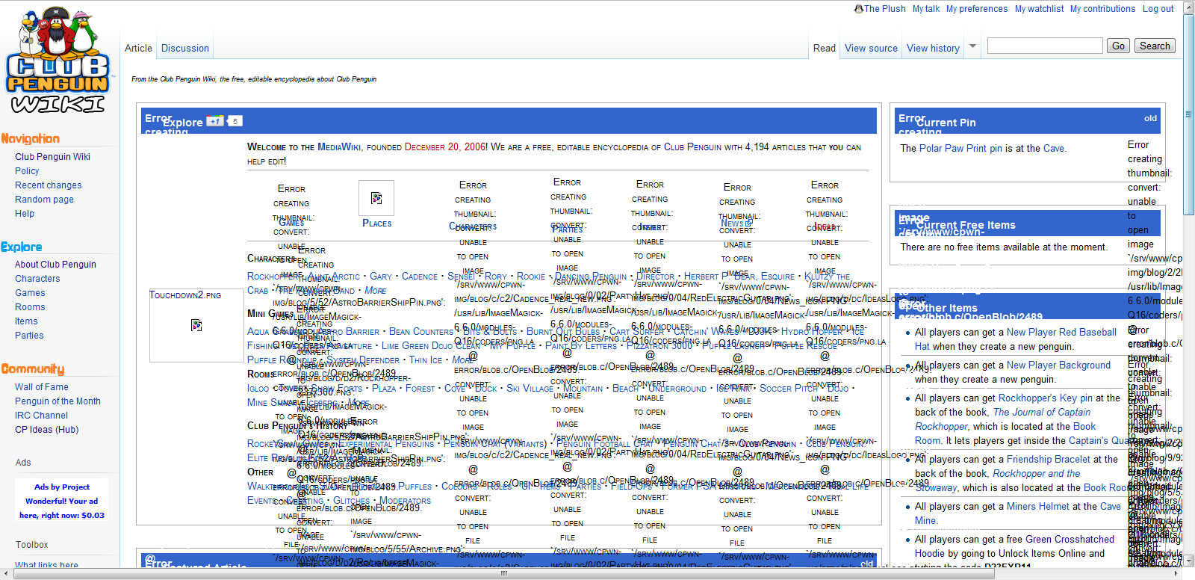The image size is (1195, 580).
Task: Open Games in the Explore sidebar
Action: [x=30, y=293]
